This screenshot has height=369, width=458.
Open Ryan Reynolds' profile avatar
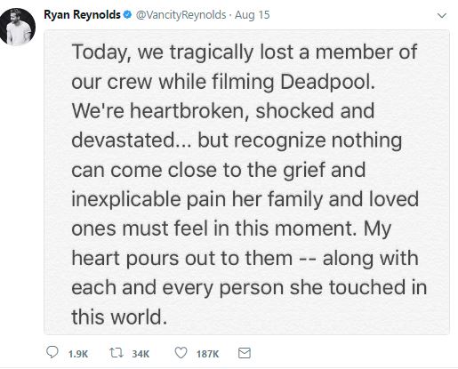(x=18, y=27)
